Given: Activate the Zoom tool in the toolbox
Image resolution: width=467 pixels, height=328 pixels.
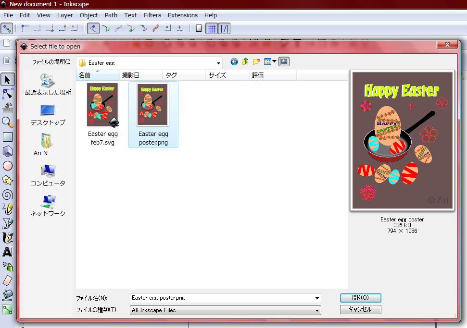Looking at the screenshot, I should [x=8, y=121].
